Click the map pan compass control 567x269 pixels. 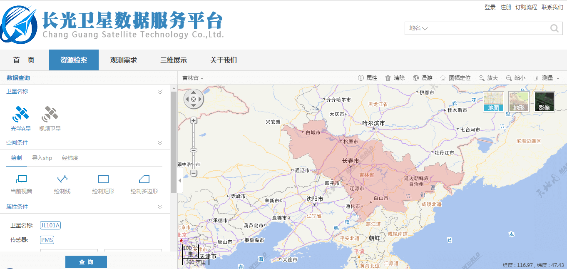194,99
